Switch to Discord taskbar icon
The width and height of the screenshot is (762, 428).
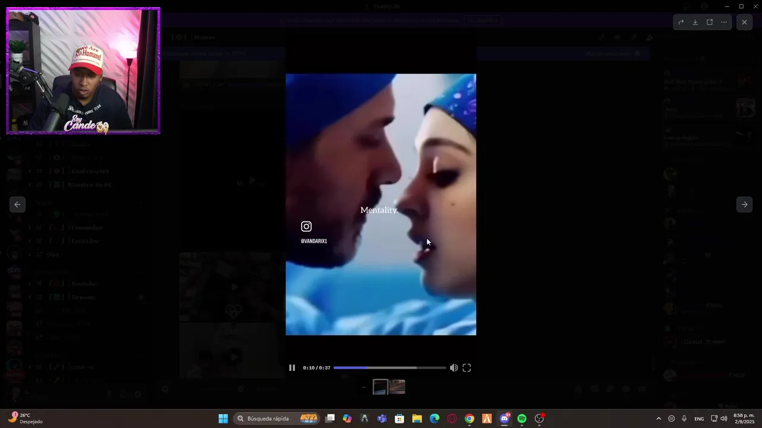(x=505, y=418)
